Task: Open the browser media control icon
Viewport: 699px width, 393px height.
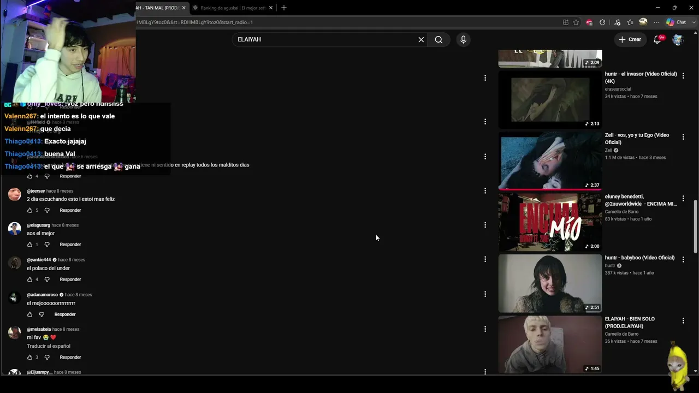Action: click(617, 22)
